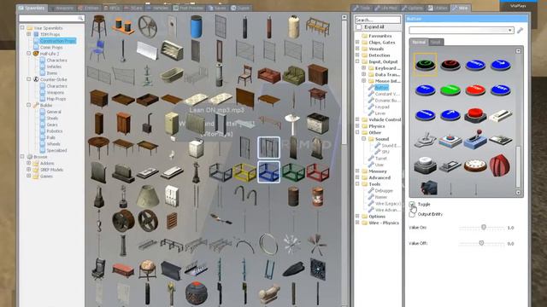The height and width of the screenshot is (307, 547).
Task: Expand the Chips, Gates folder
Action: [x=357, y=42]
